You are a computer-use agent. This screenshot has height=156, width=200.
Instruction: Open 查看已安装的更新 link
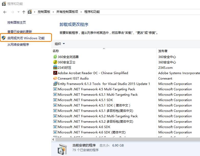(20, 32)
